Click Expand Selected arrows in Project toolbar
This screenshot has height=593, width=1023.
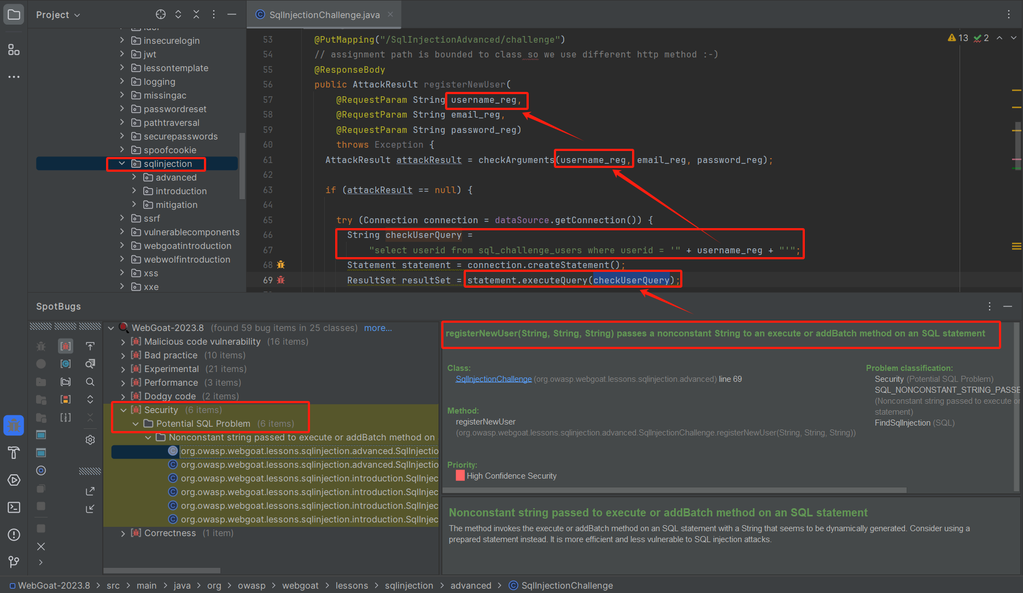point(178,14)
